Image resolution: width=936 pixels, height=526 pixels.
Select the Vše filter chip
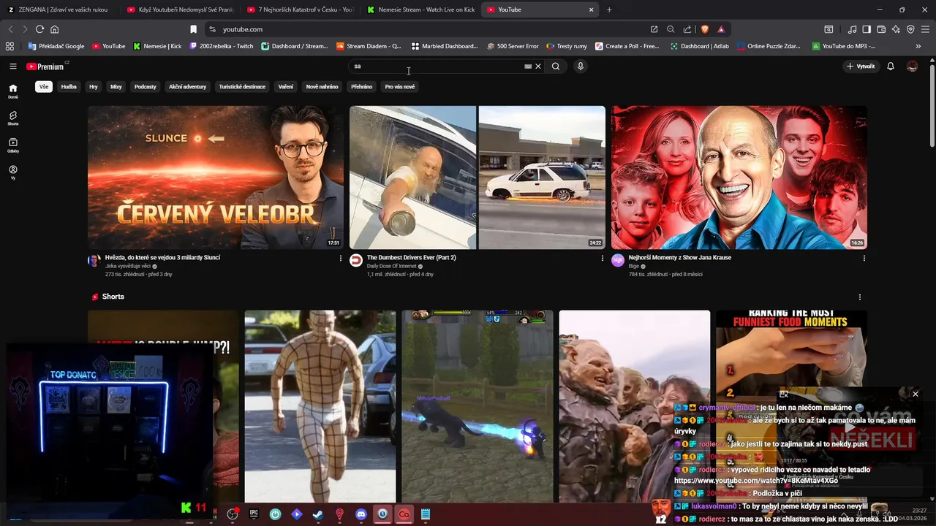(x=44, y=87)
